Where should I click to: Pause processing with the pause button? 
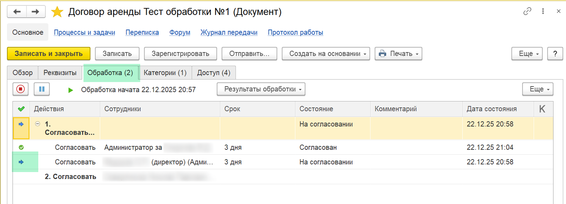42,89
